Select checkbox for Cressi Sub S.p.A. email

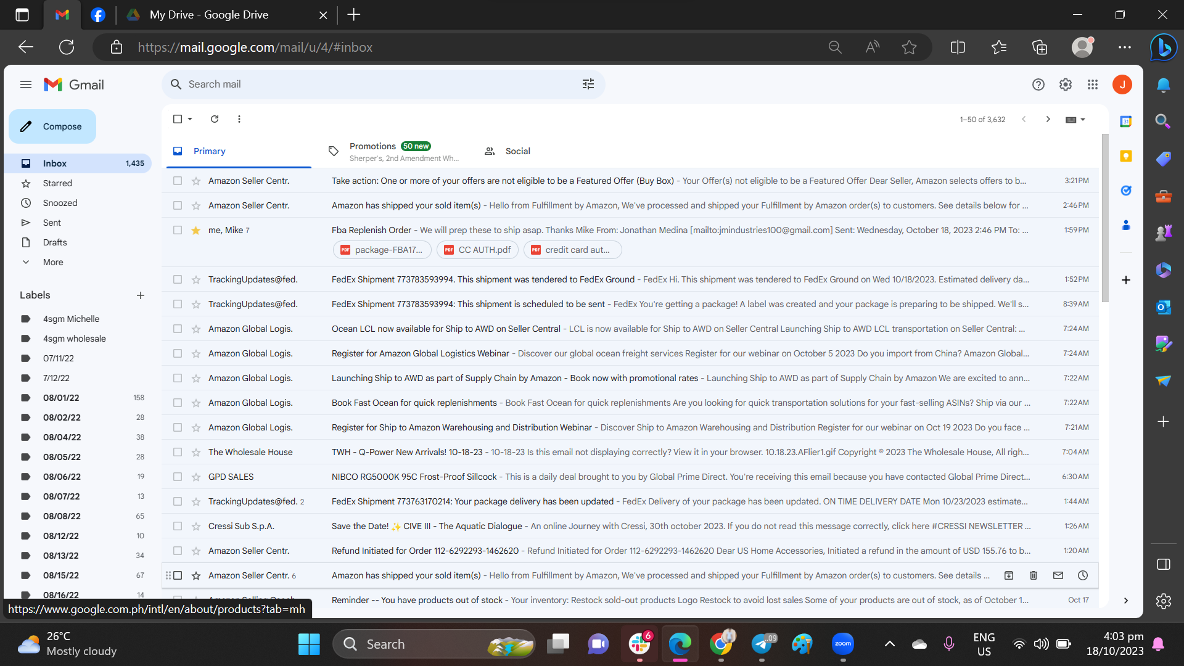click(178, 526)
